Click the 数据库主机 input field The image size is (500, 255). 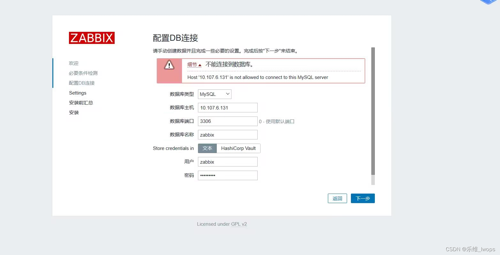pyautogui.click(x=228, y=108)
